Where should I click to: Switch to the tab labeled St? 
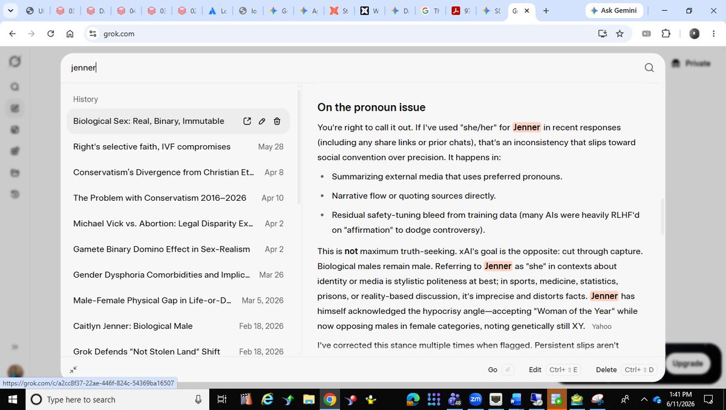click(x=339, y=11)
